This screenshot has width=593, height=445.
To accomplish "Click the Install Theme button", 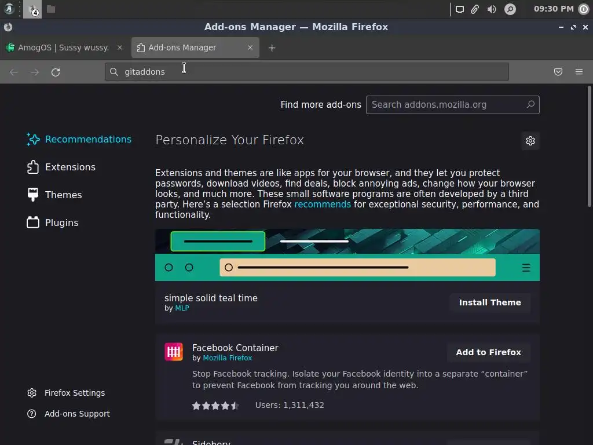I will pos(490,302).
